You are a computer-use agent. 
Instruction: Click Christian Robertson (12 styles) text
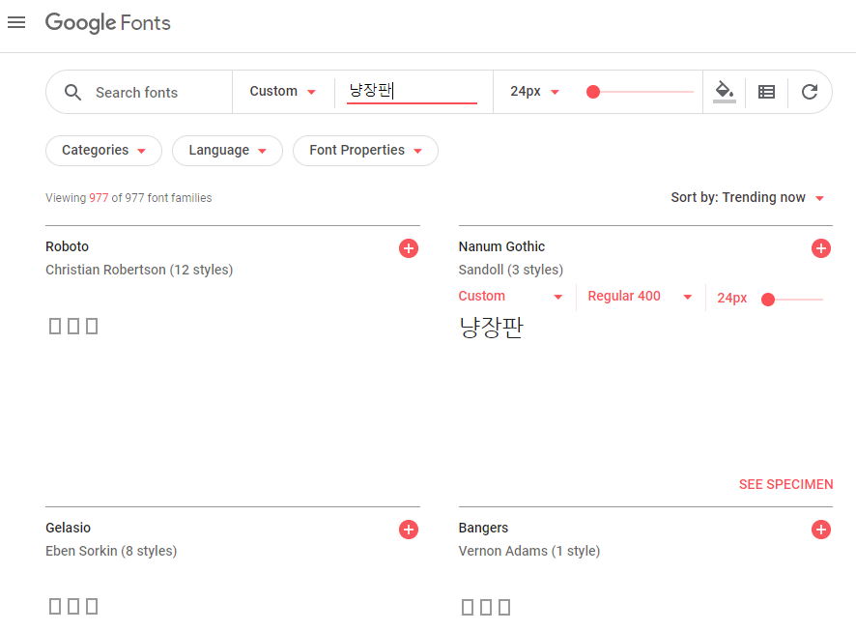click(x=139, y=271)
